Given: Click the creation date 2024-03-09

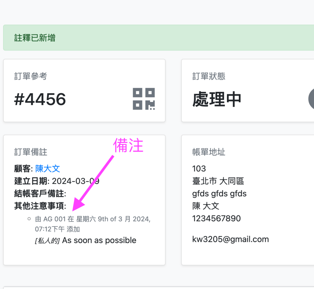Looking at the screenshot, I should coord(75,181).
